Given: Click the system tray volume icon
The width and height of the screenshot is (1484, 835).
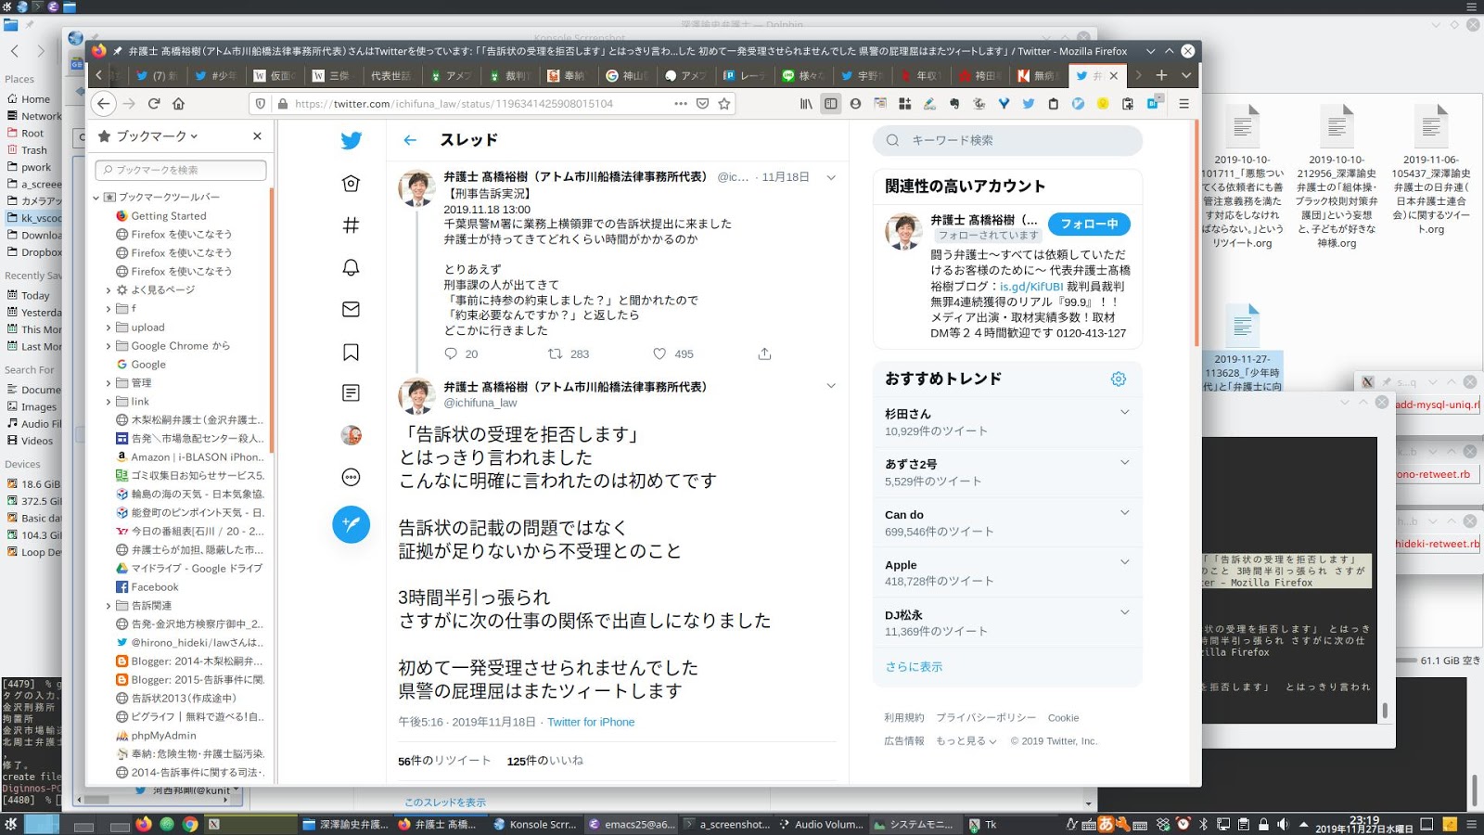Looking at the screenshot, I should (x=1283, y=824).
